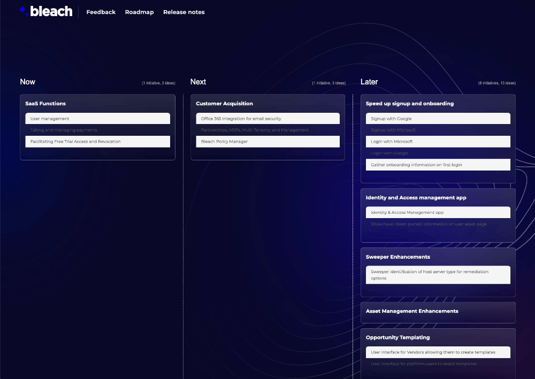This screenshot has width=535, height=379.
Task: Open Identity and Access management app initiative
Action: point(416,197)
